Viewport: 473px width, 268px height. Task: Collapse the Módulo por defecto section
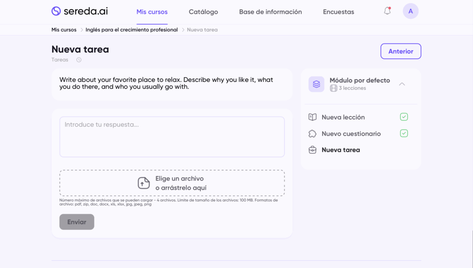pyautogui.click(x=402, y=84)
